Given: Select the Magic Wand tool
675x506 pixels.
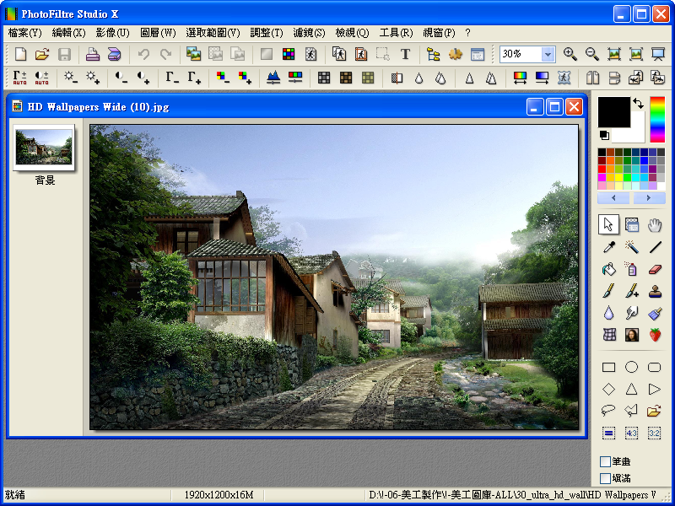Looking at the screenshot, I should [x=631, y=247].
